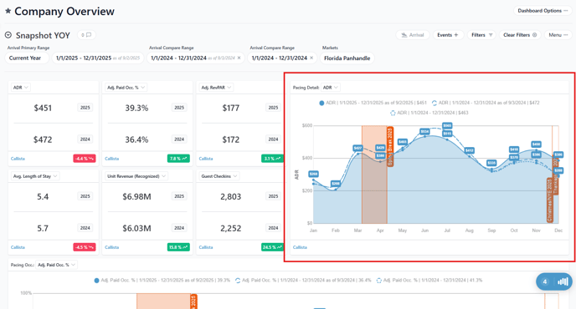Open the Unit Revenue (Recognized) dropdown
The image size is (576, 309).
pyautogui.click(x=136, y=176)
